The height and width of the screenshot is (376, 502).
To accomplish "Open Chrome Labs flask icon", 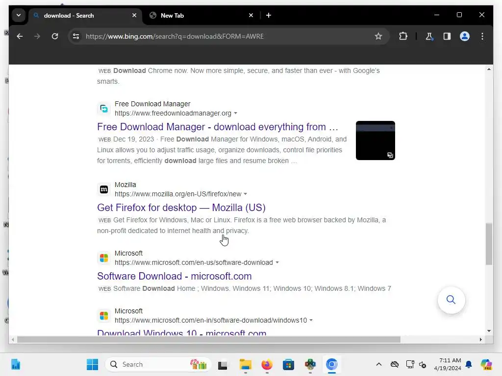I will [x=429, y=36].
